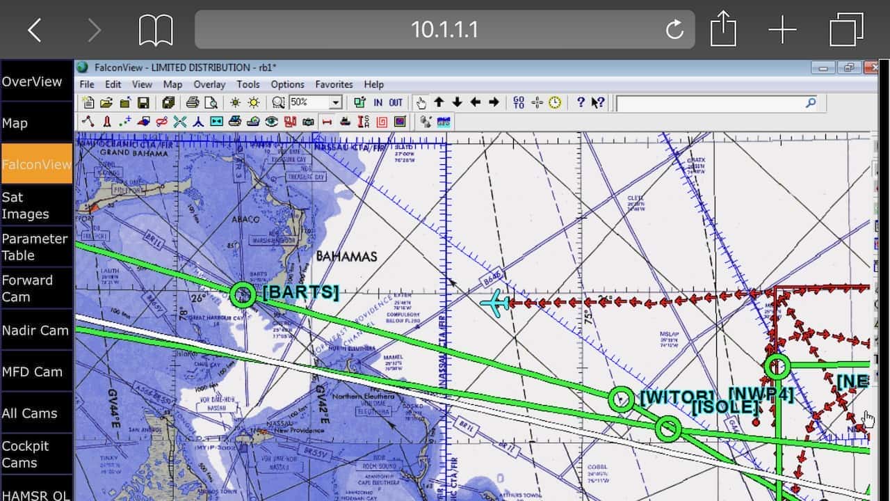Viewport: 890px width, 501px height.
Task: Open the Nadir Cam sidebar tab
Action: click(x=36, y=330)
